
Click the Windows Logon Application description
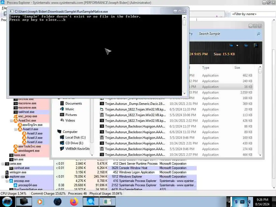point(137,172)
